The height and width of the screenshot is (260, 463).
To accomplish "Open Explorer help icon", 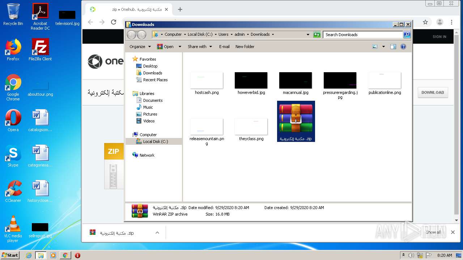I will pos(403,47).
